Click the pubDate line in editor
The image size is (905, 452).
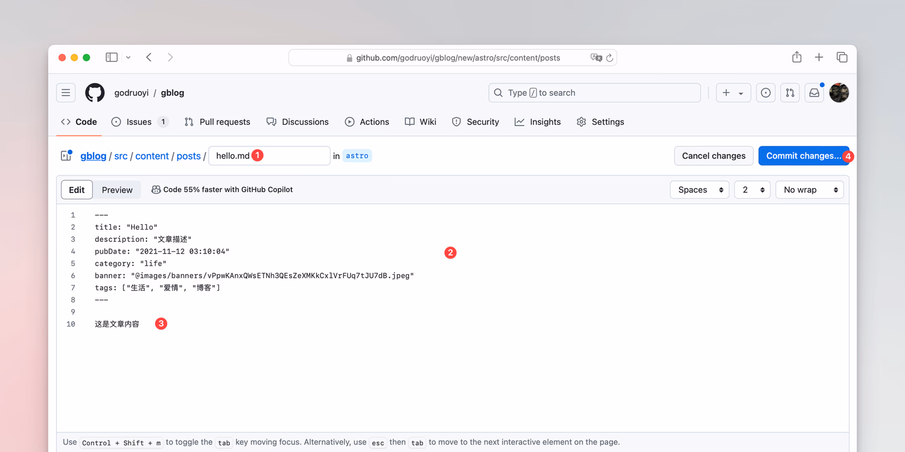[162, 251]
